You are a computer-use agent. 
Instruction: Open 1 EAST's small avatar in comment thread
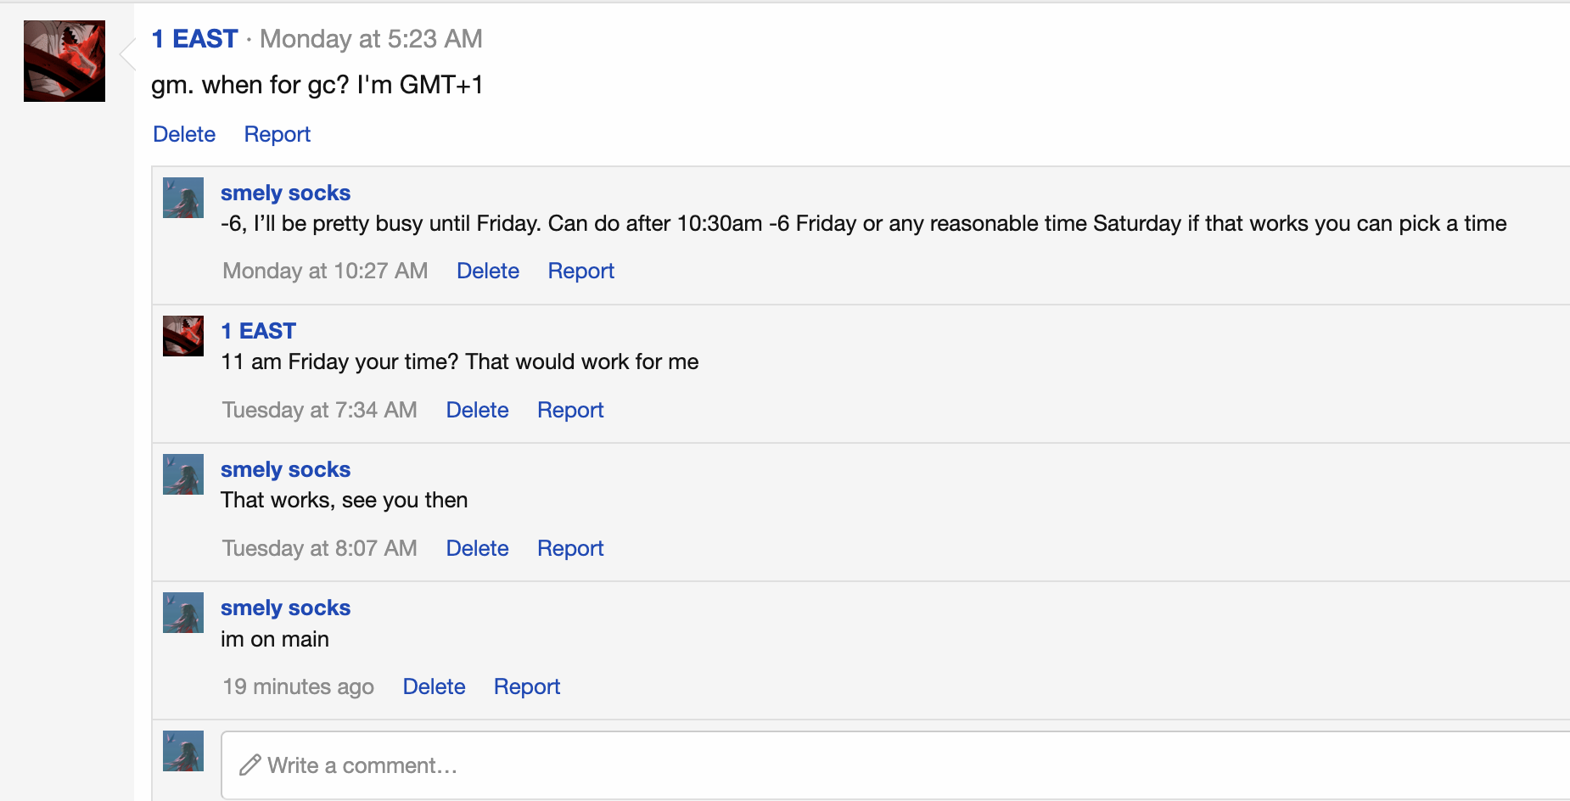click(x=183, y=336)
